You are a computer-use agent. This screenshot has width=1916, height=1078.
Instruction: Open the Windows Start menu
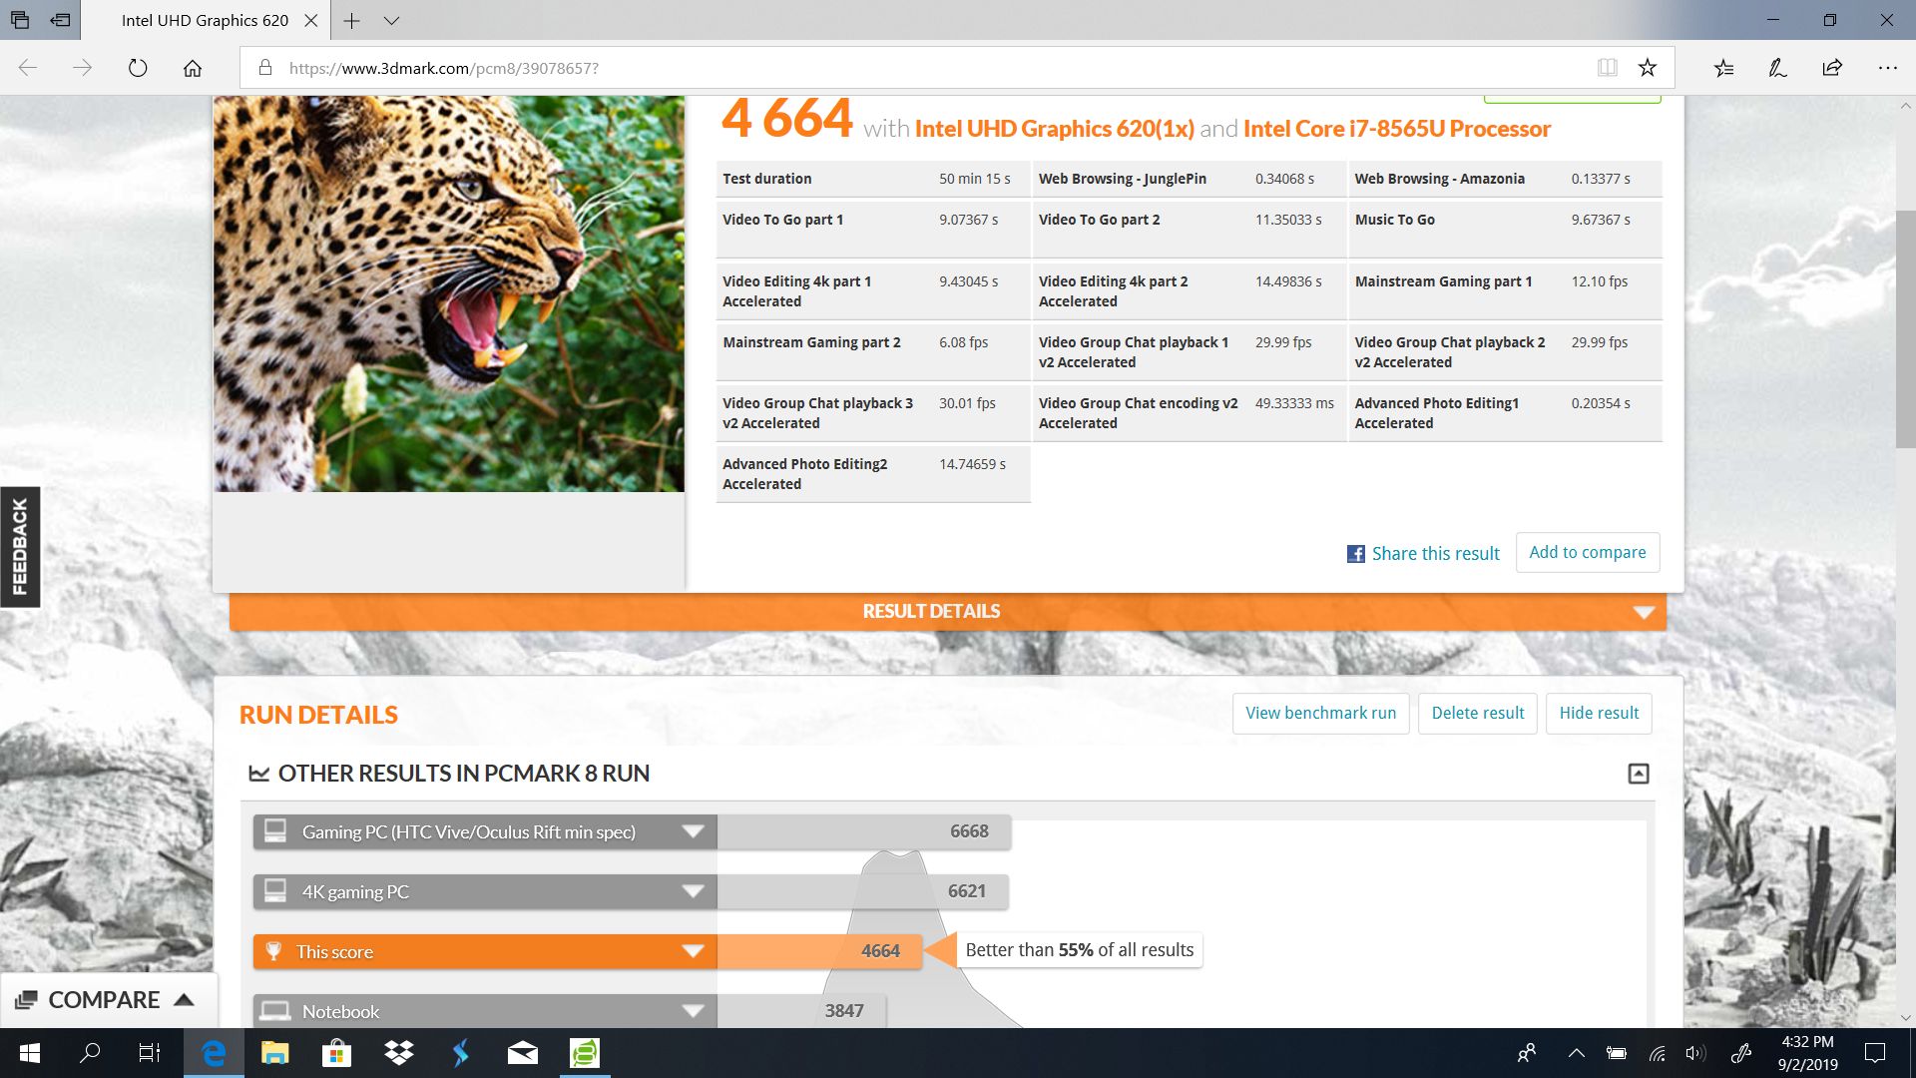click(30, 1053)
